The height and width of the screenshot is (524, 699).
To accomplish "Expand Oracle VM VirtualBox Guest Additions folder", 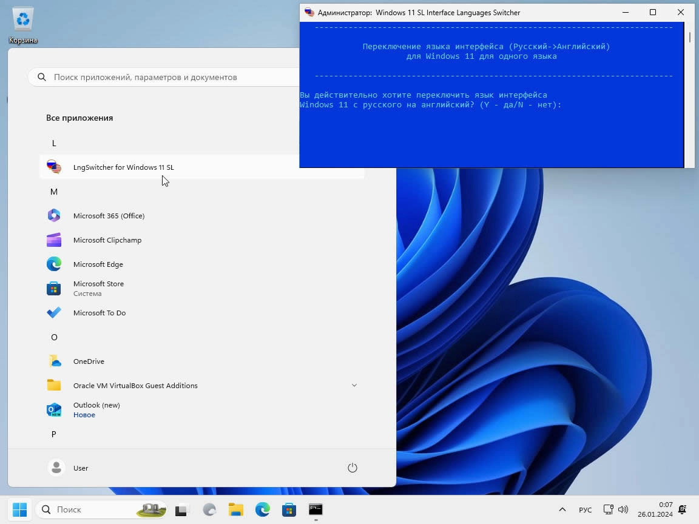I will 354,386.
